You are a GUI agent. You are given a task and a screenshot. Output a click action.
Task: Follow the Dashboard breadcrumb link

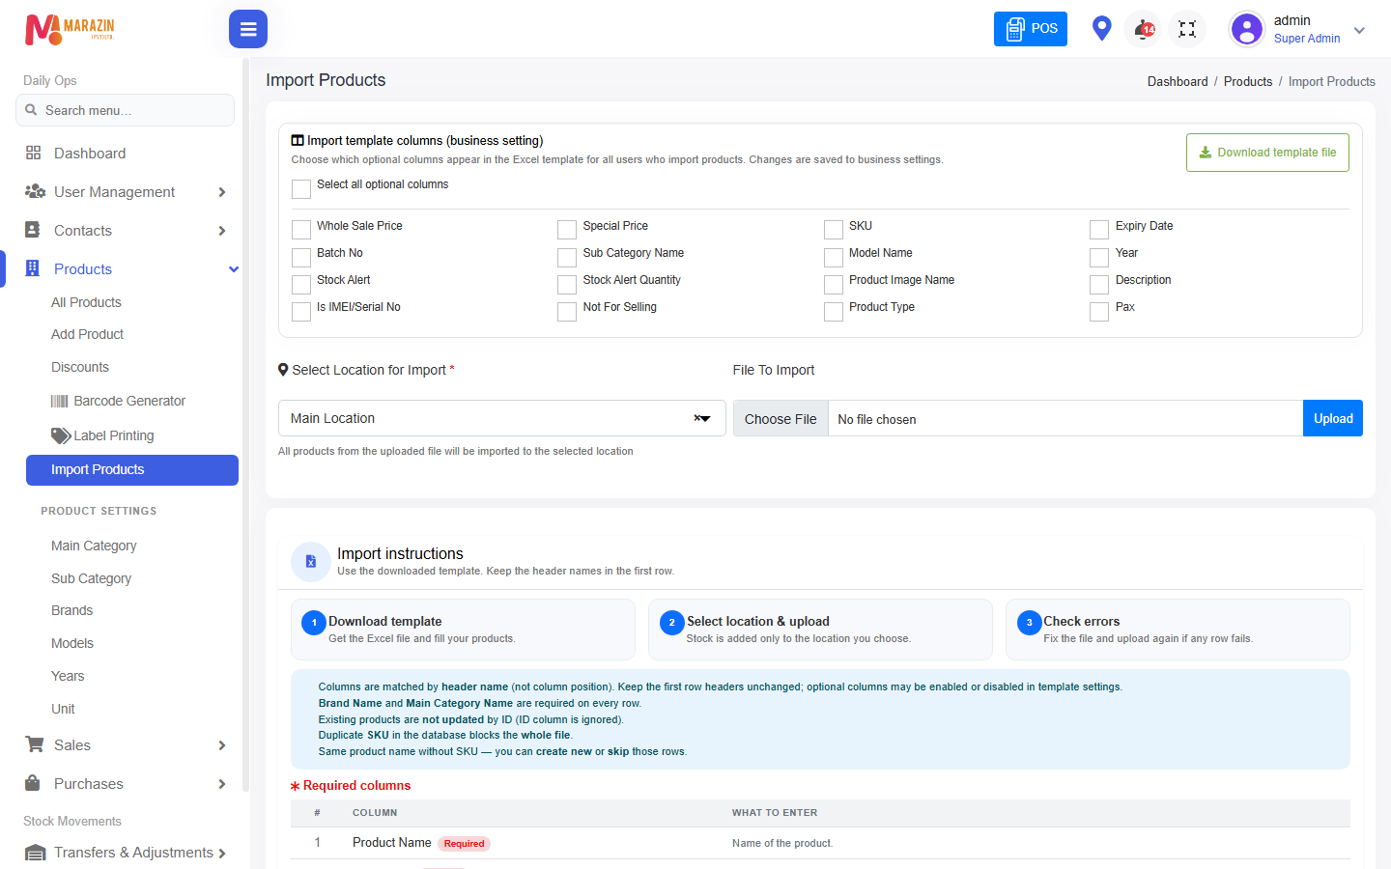[1178, 82]
